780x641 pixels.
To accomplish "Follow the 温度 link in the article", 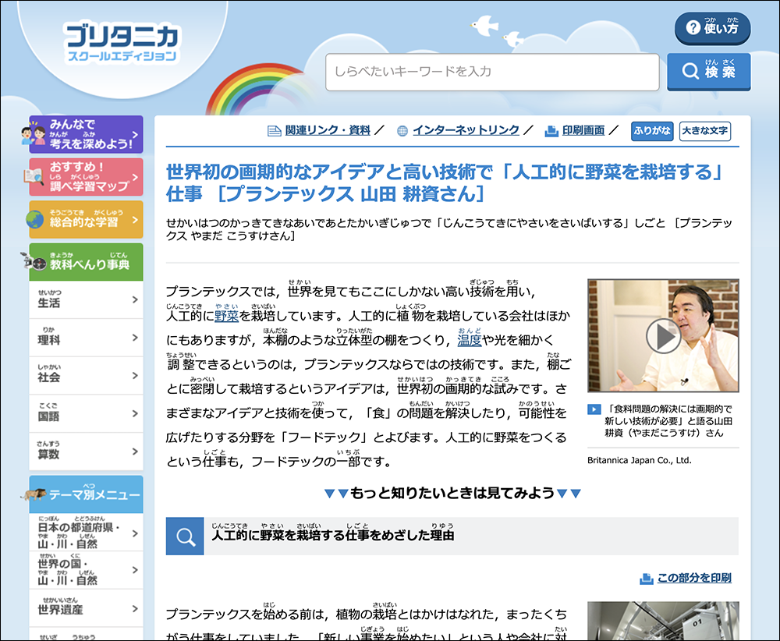I will pyautogui.click(x=470, y=340).
